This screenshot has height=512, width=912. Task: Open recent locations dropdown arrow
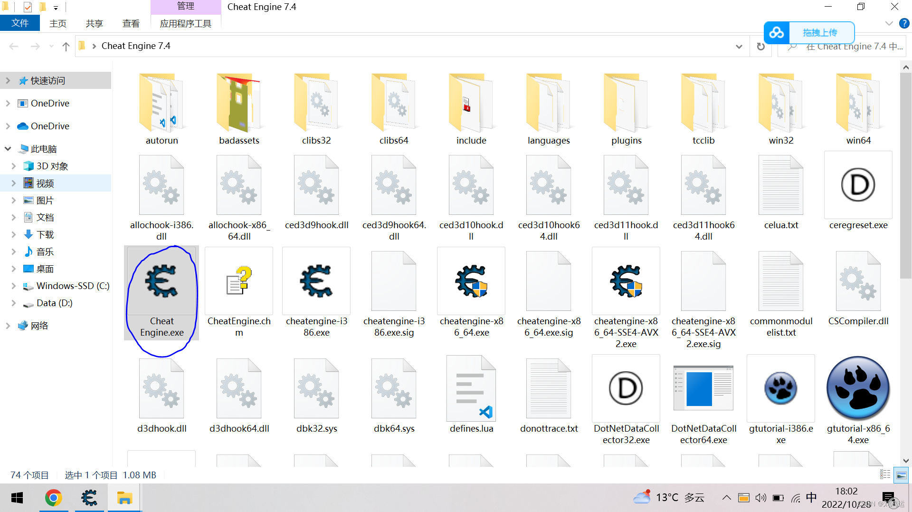51,46
